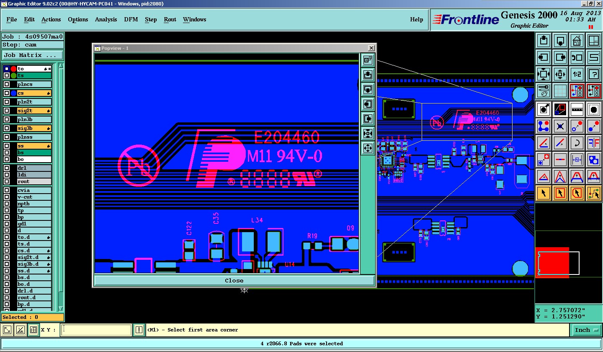The width and height of the screenshot is (603, 352).
Task: Toggle the checkbox for layer sig2t
Action: pyautogui.click(x=6, y=111)
